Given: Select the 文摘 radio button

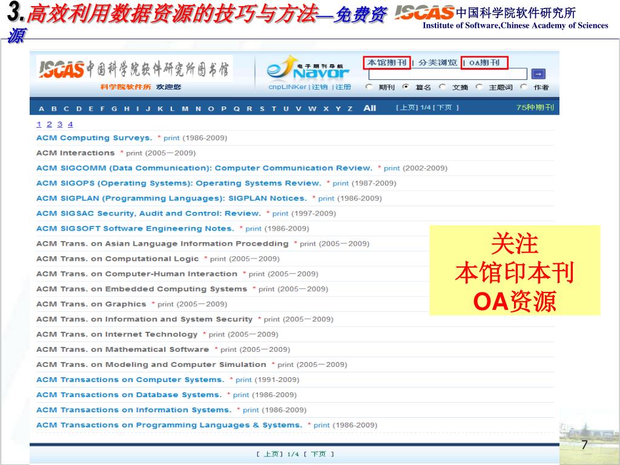Looking at the screenshot, I should click(x=443, y=87).
